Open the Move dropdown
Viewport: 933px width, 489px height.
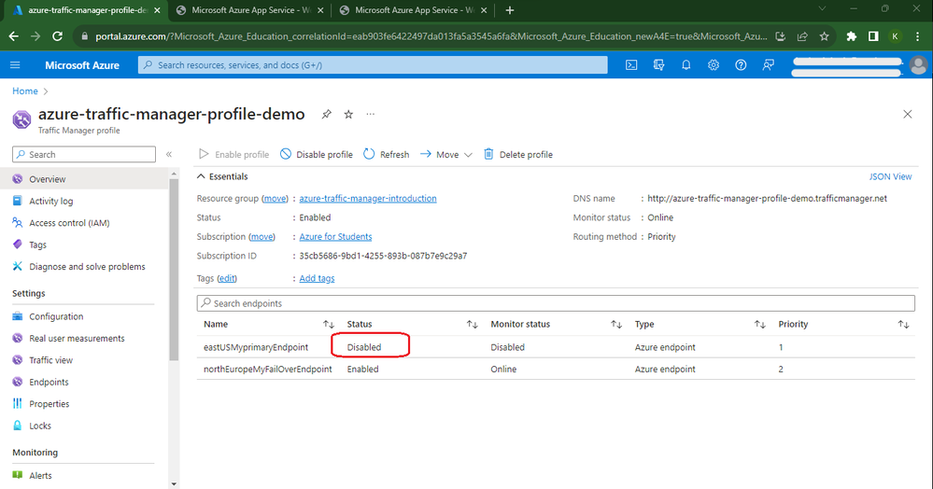445,154
